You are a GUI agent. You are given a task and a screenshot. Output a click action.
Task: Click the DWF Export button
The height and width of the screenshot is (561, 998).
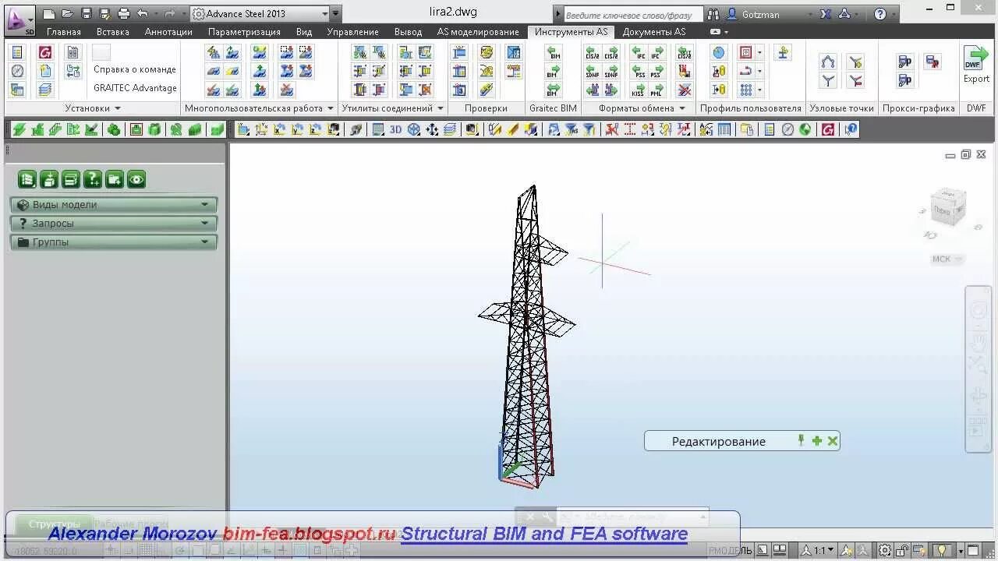click(976, 65)
